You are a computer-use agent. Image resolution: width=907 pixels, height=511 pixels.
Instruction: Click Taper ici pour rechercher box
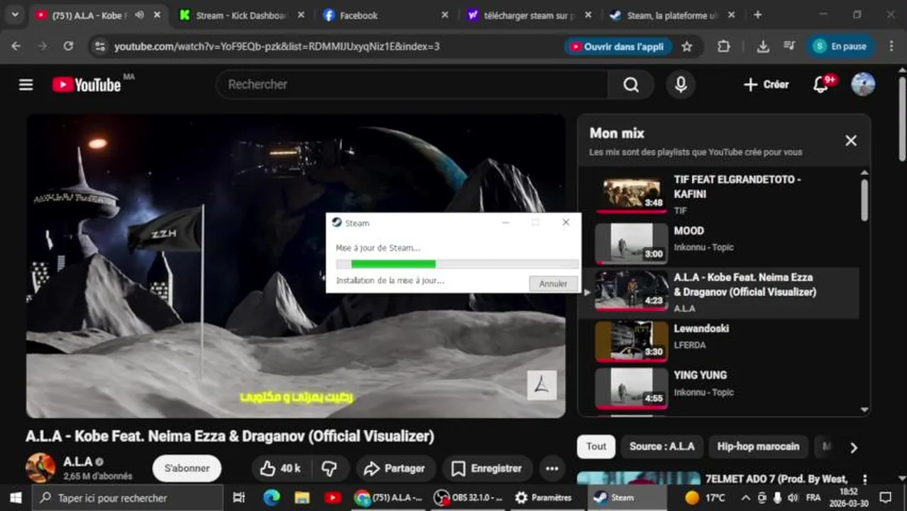tap(128, 498)
